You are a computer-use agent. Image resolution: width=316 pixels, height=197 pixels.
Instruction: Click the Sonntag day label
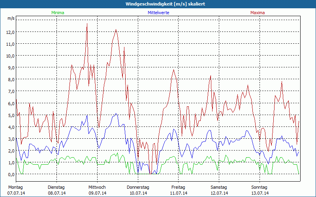pos(260,187)
